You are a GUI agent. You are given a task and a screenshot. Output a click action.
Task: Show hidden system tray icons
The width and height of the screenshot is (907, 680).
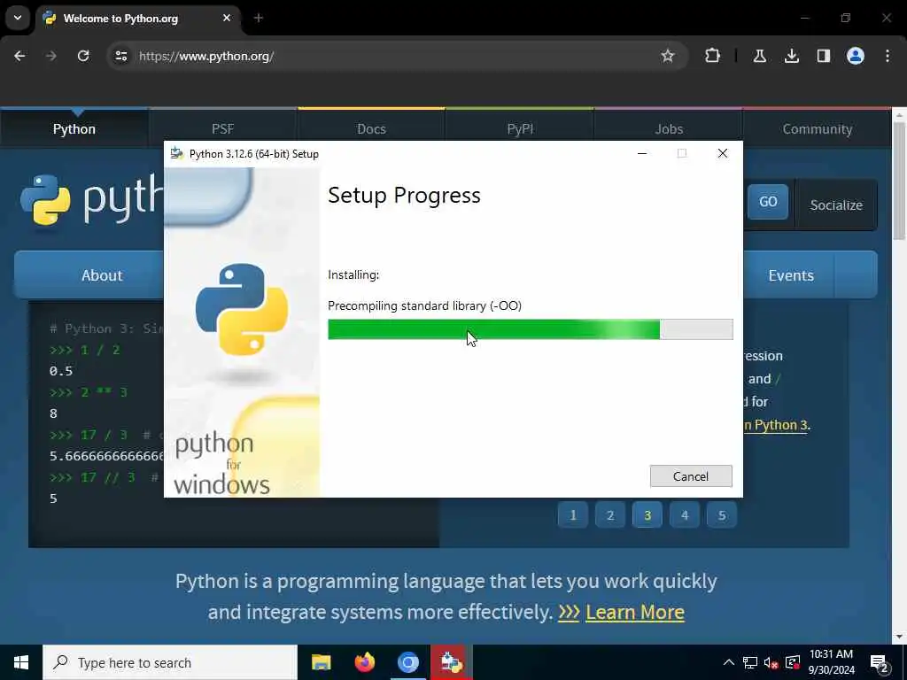pos(729,662)
